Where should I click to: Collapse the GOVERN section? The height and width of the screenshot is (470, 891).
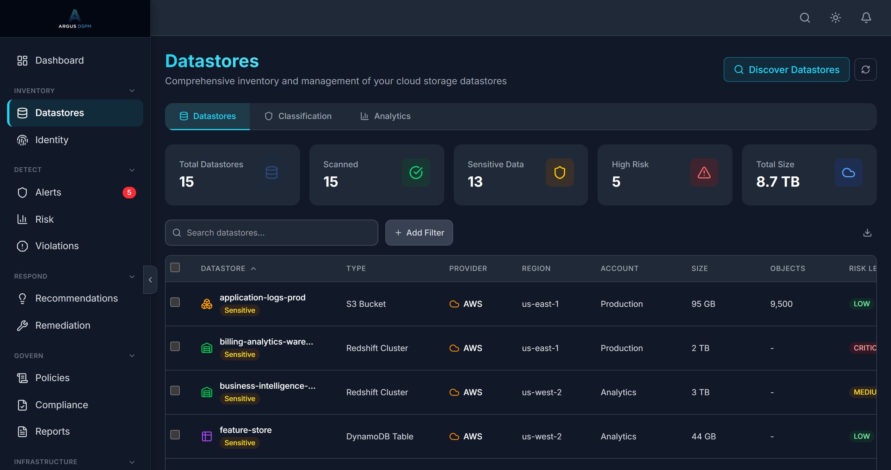[132, 356]
